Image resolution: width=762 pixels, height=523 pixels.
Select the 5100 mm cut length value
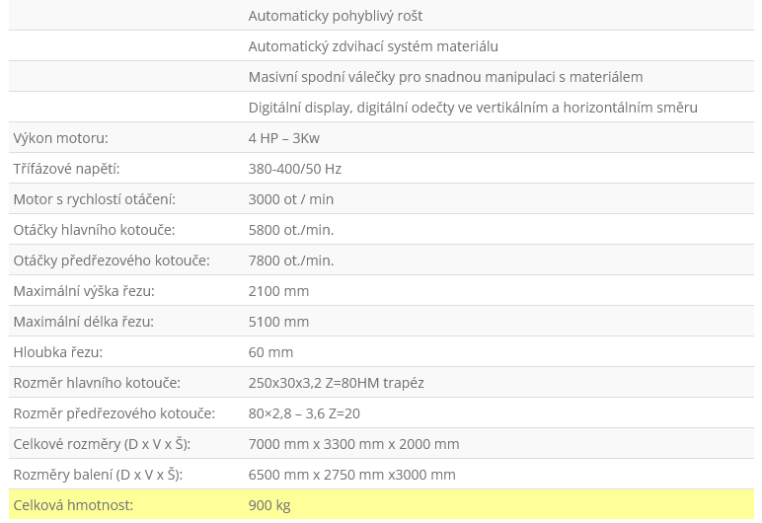(x=278, y=322)
